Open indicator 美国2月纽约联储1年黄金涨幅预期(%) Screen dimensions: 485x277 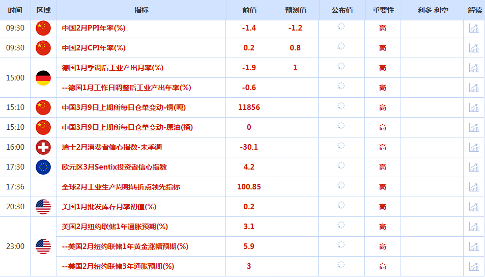coord(125,246)
